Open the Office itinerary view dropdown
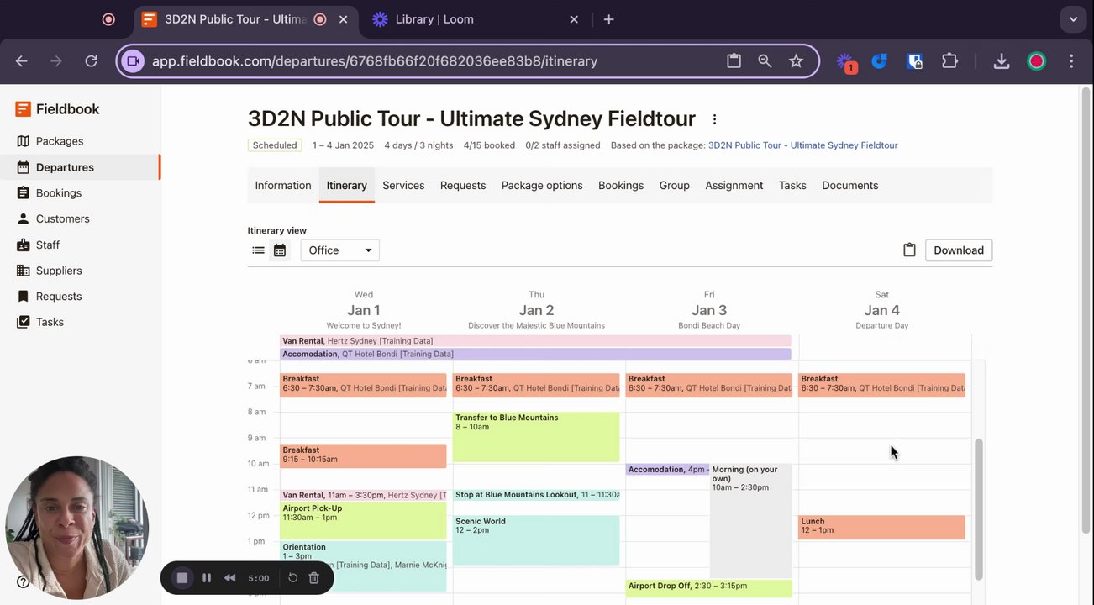Viewport: 1094px width, 605px height. 339,250
